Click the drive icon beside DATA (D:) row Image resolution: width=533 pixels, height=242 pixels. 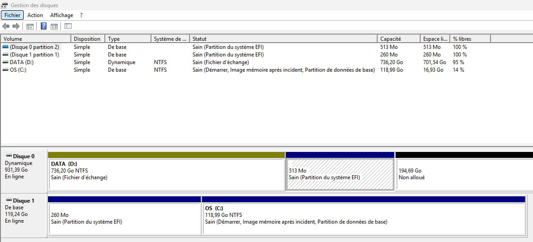[5, 62]
